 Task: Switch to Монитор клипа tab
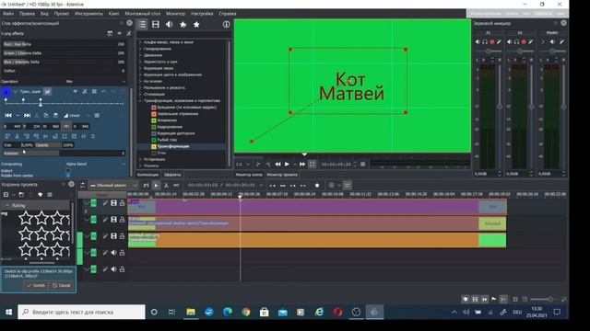coord(249,175)
